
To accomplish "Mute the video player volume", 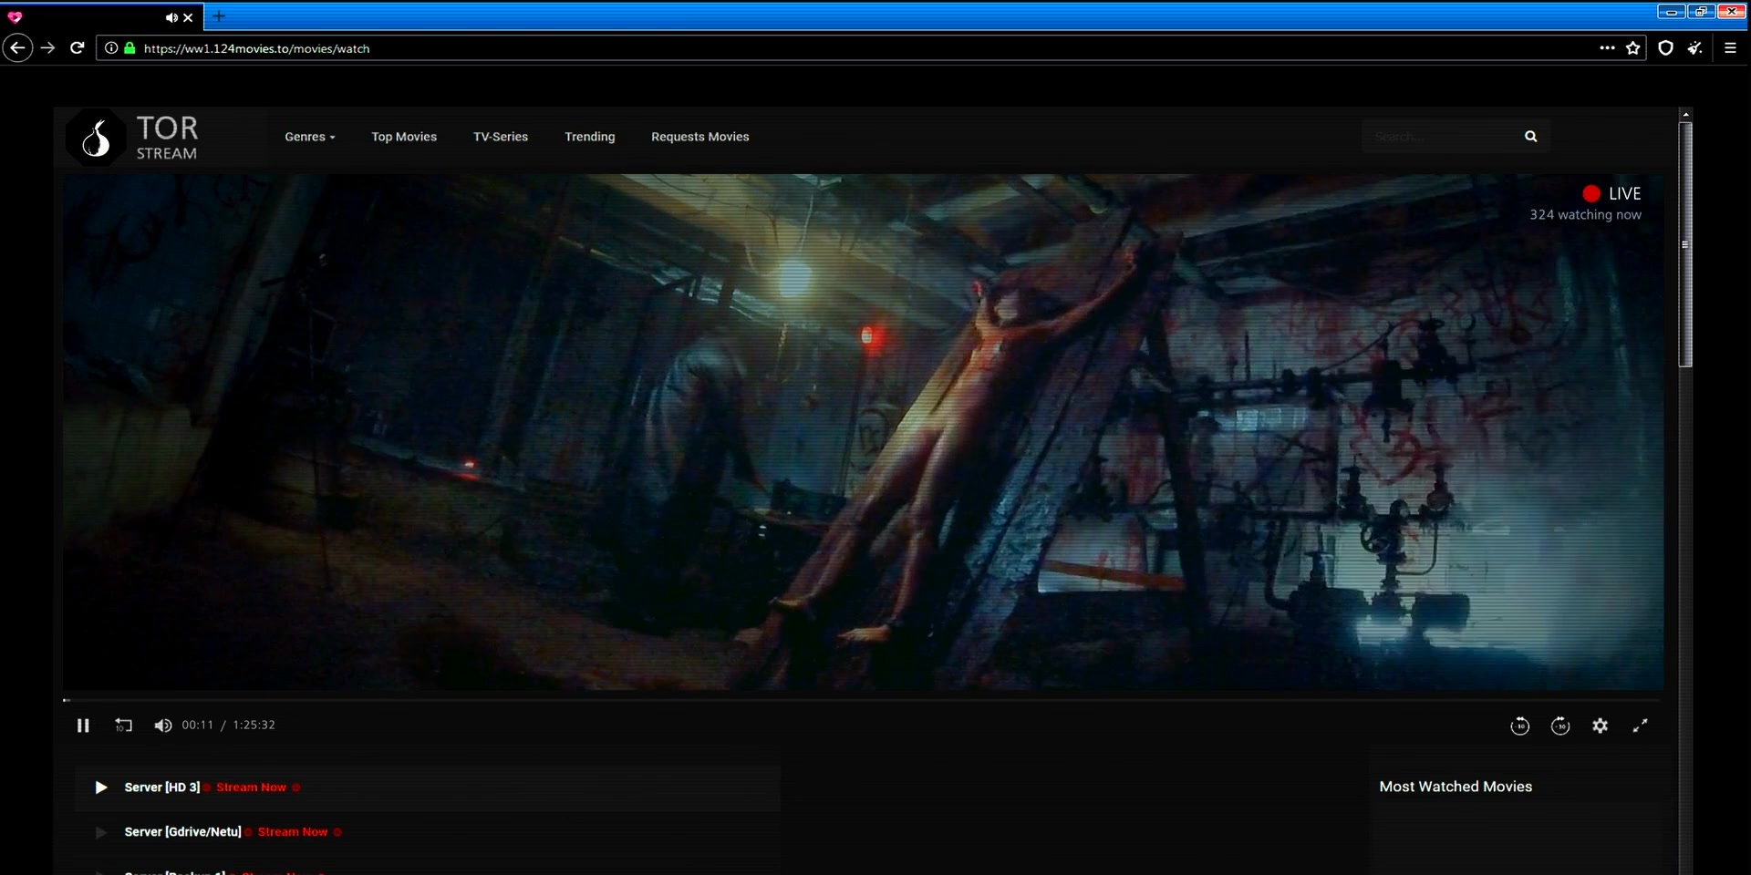I will [162, 726].
